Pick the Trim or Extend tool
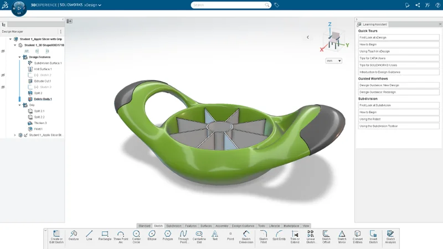Screen dimensions: 443x249 tap(295, 236)
